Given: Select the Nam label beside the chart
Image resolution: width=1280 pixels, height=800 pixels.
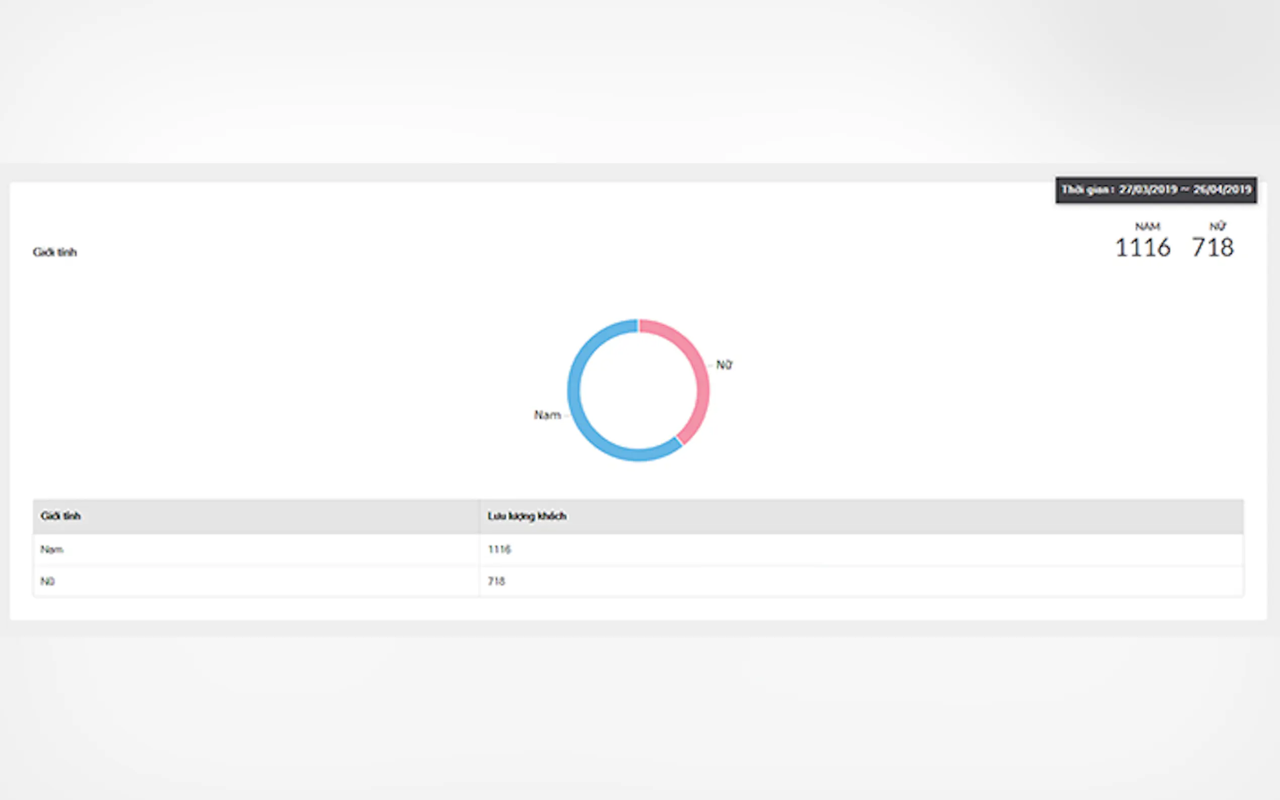Looking at the screenshot, I should (547, 415).
